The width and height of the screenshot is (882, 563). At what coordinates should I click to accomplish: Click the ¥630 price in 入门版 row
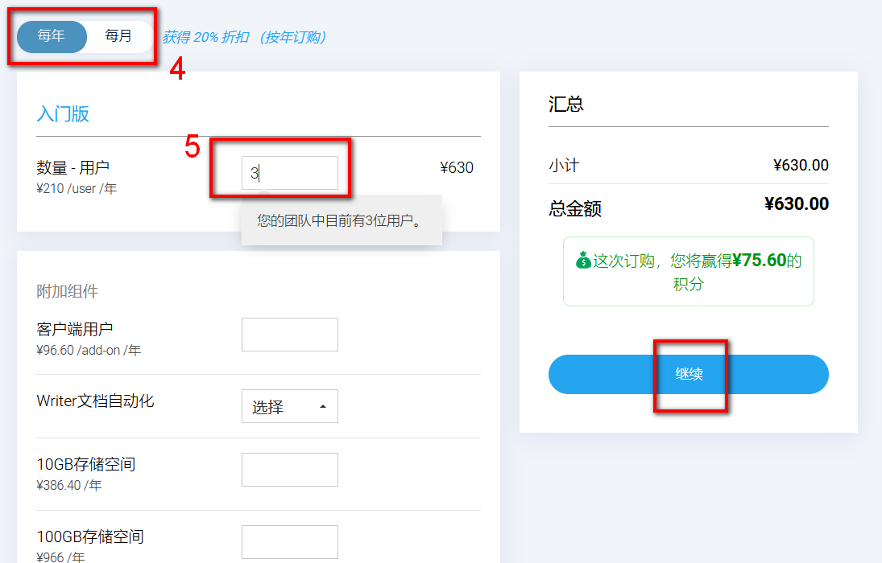coord(456,168)
